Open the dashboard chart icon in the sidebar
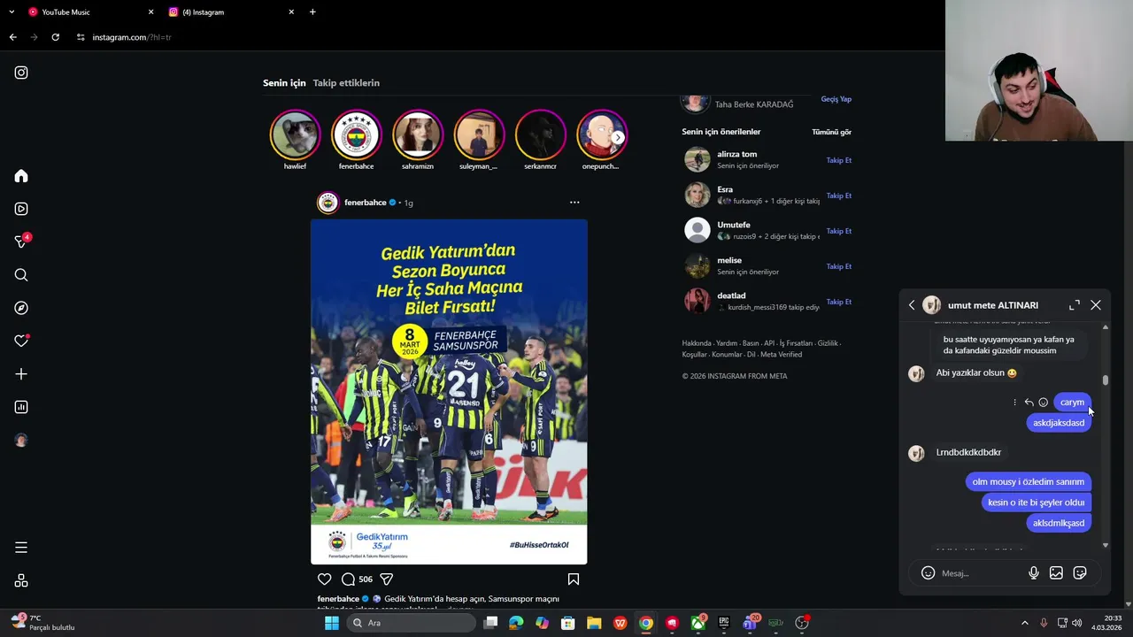Screen dimensions: 1133x637 21,407
